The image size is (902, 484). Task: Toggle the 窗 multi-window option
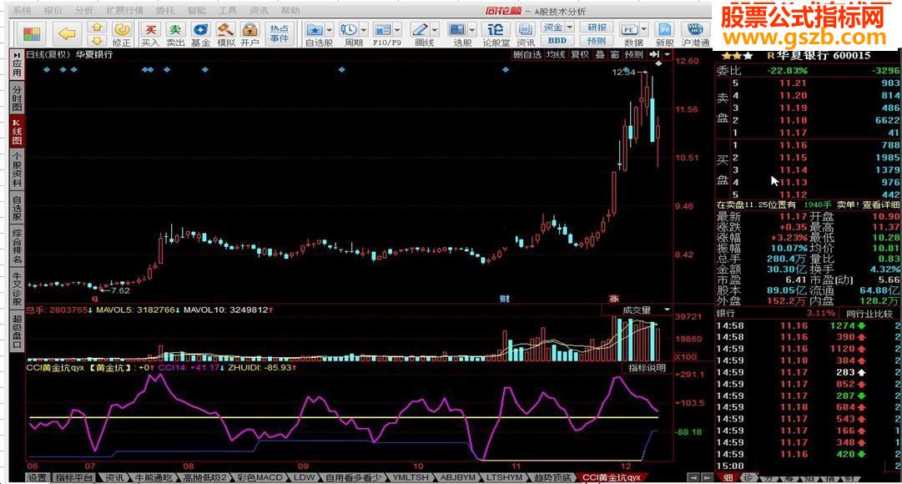click(x=615, y=54)
